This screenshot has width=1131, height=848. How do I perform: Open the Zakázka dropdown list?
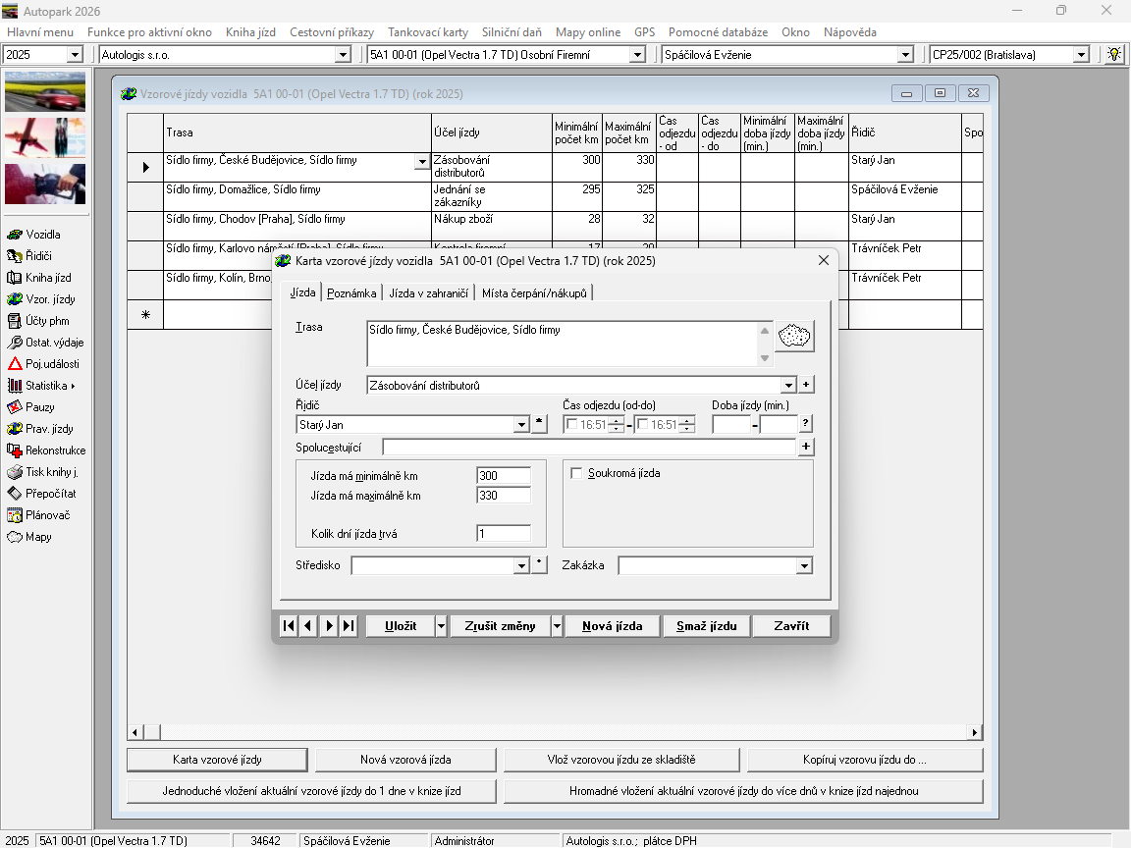804,566
